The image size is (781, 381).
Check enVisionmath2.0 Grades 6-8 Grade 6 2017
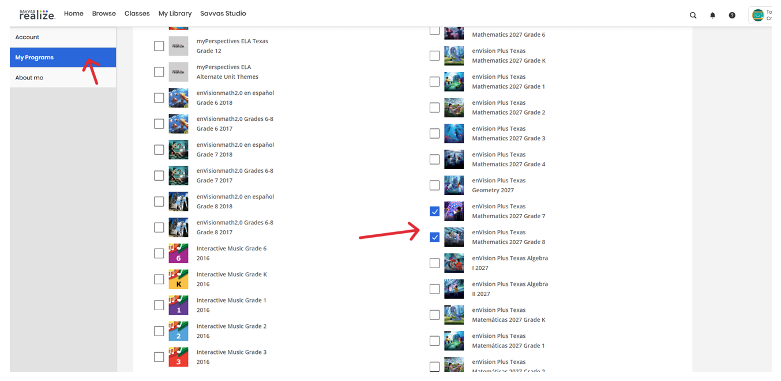[159, 124]
